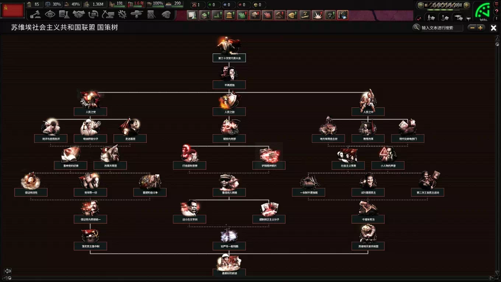Open the officer corps cap menu

pos(166,14)
